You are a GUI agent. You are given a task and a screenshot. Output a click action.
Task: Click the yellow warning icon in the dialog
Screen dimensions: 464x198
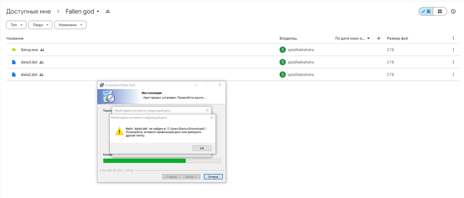click(119, 131)
